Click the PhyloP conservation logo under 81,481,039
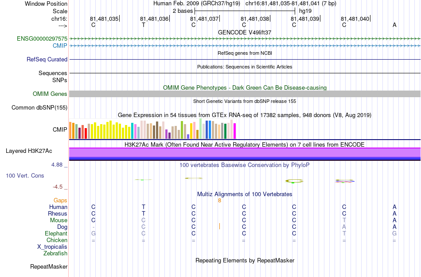421x277 pixels. 294,181
